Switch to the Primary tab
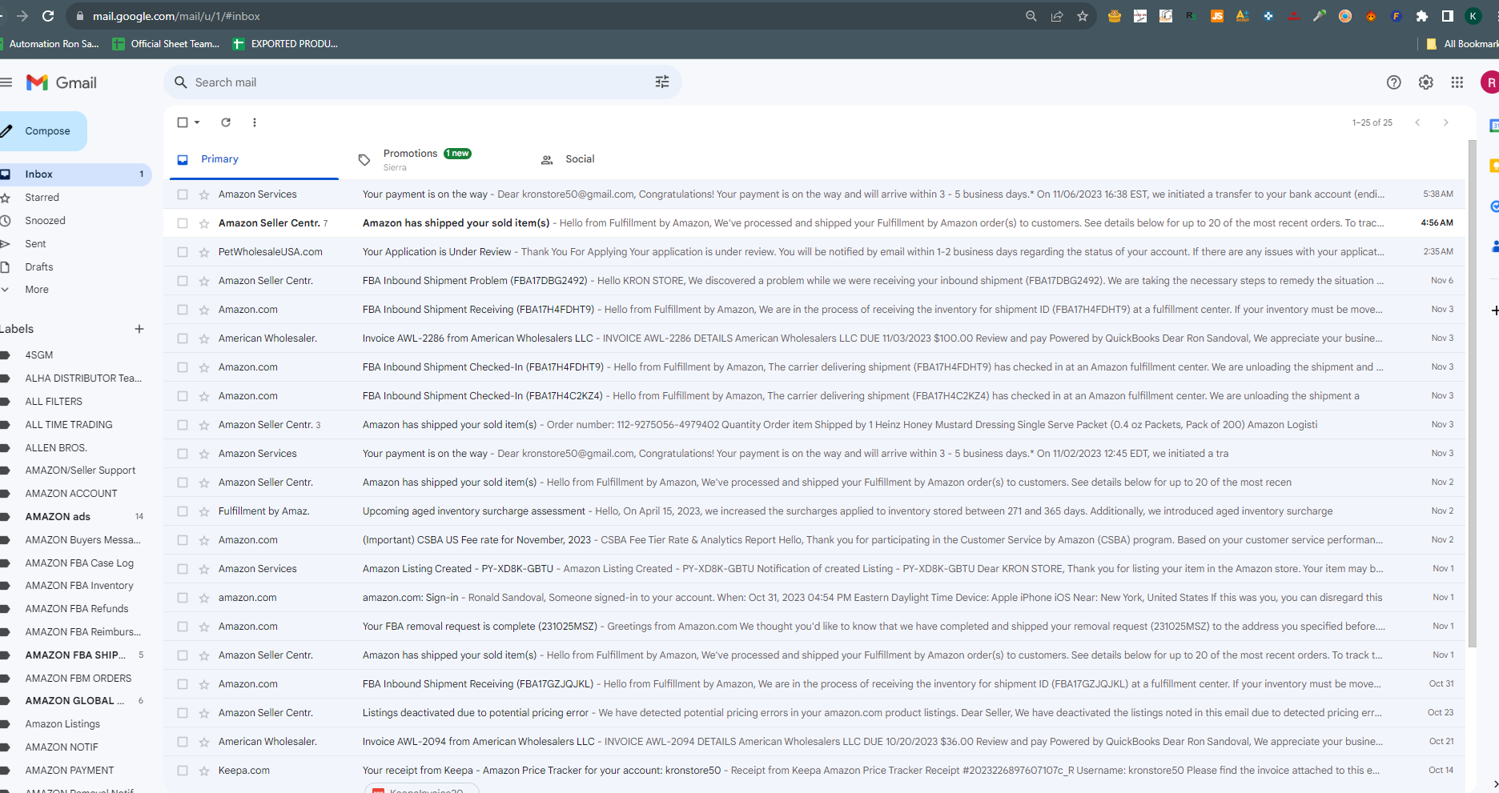Screen dimensions: 1499x793 click(x=254, y=159)
